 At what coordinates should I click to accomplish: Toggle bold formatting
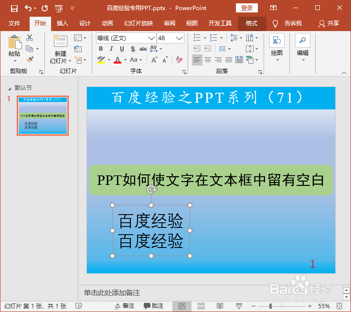pos(101,49)
